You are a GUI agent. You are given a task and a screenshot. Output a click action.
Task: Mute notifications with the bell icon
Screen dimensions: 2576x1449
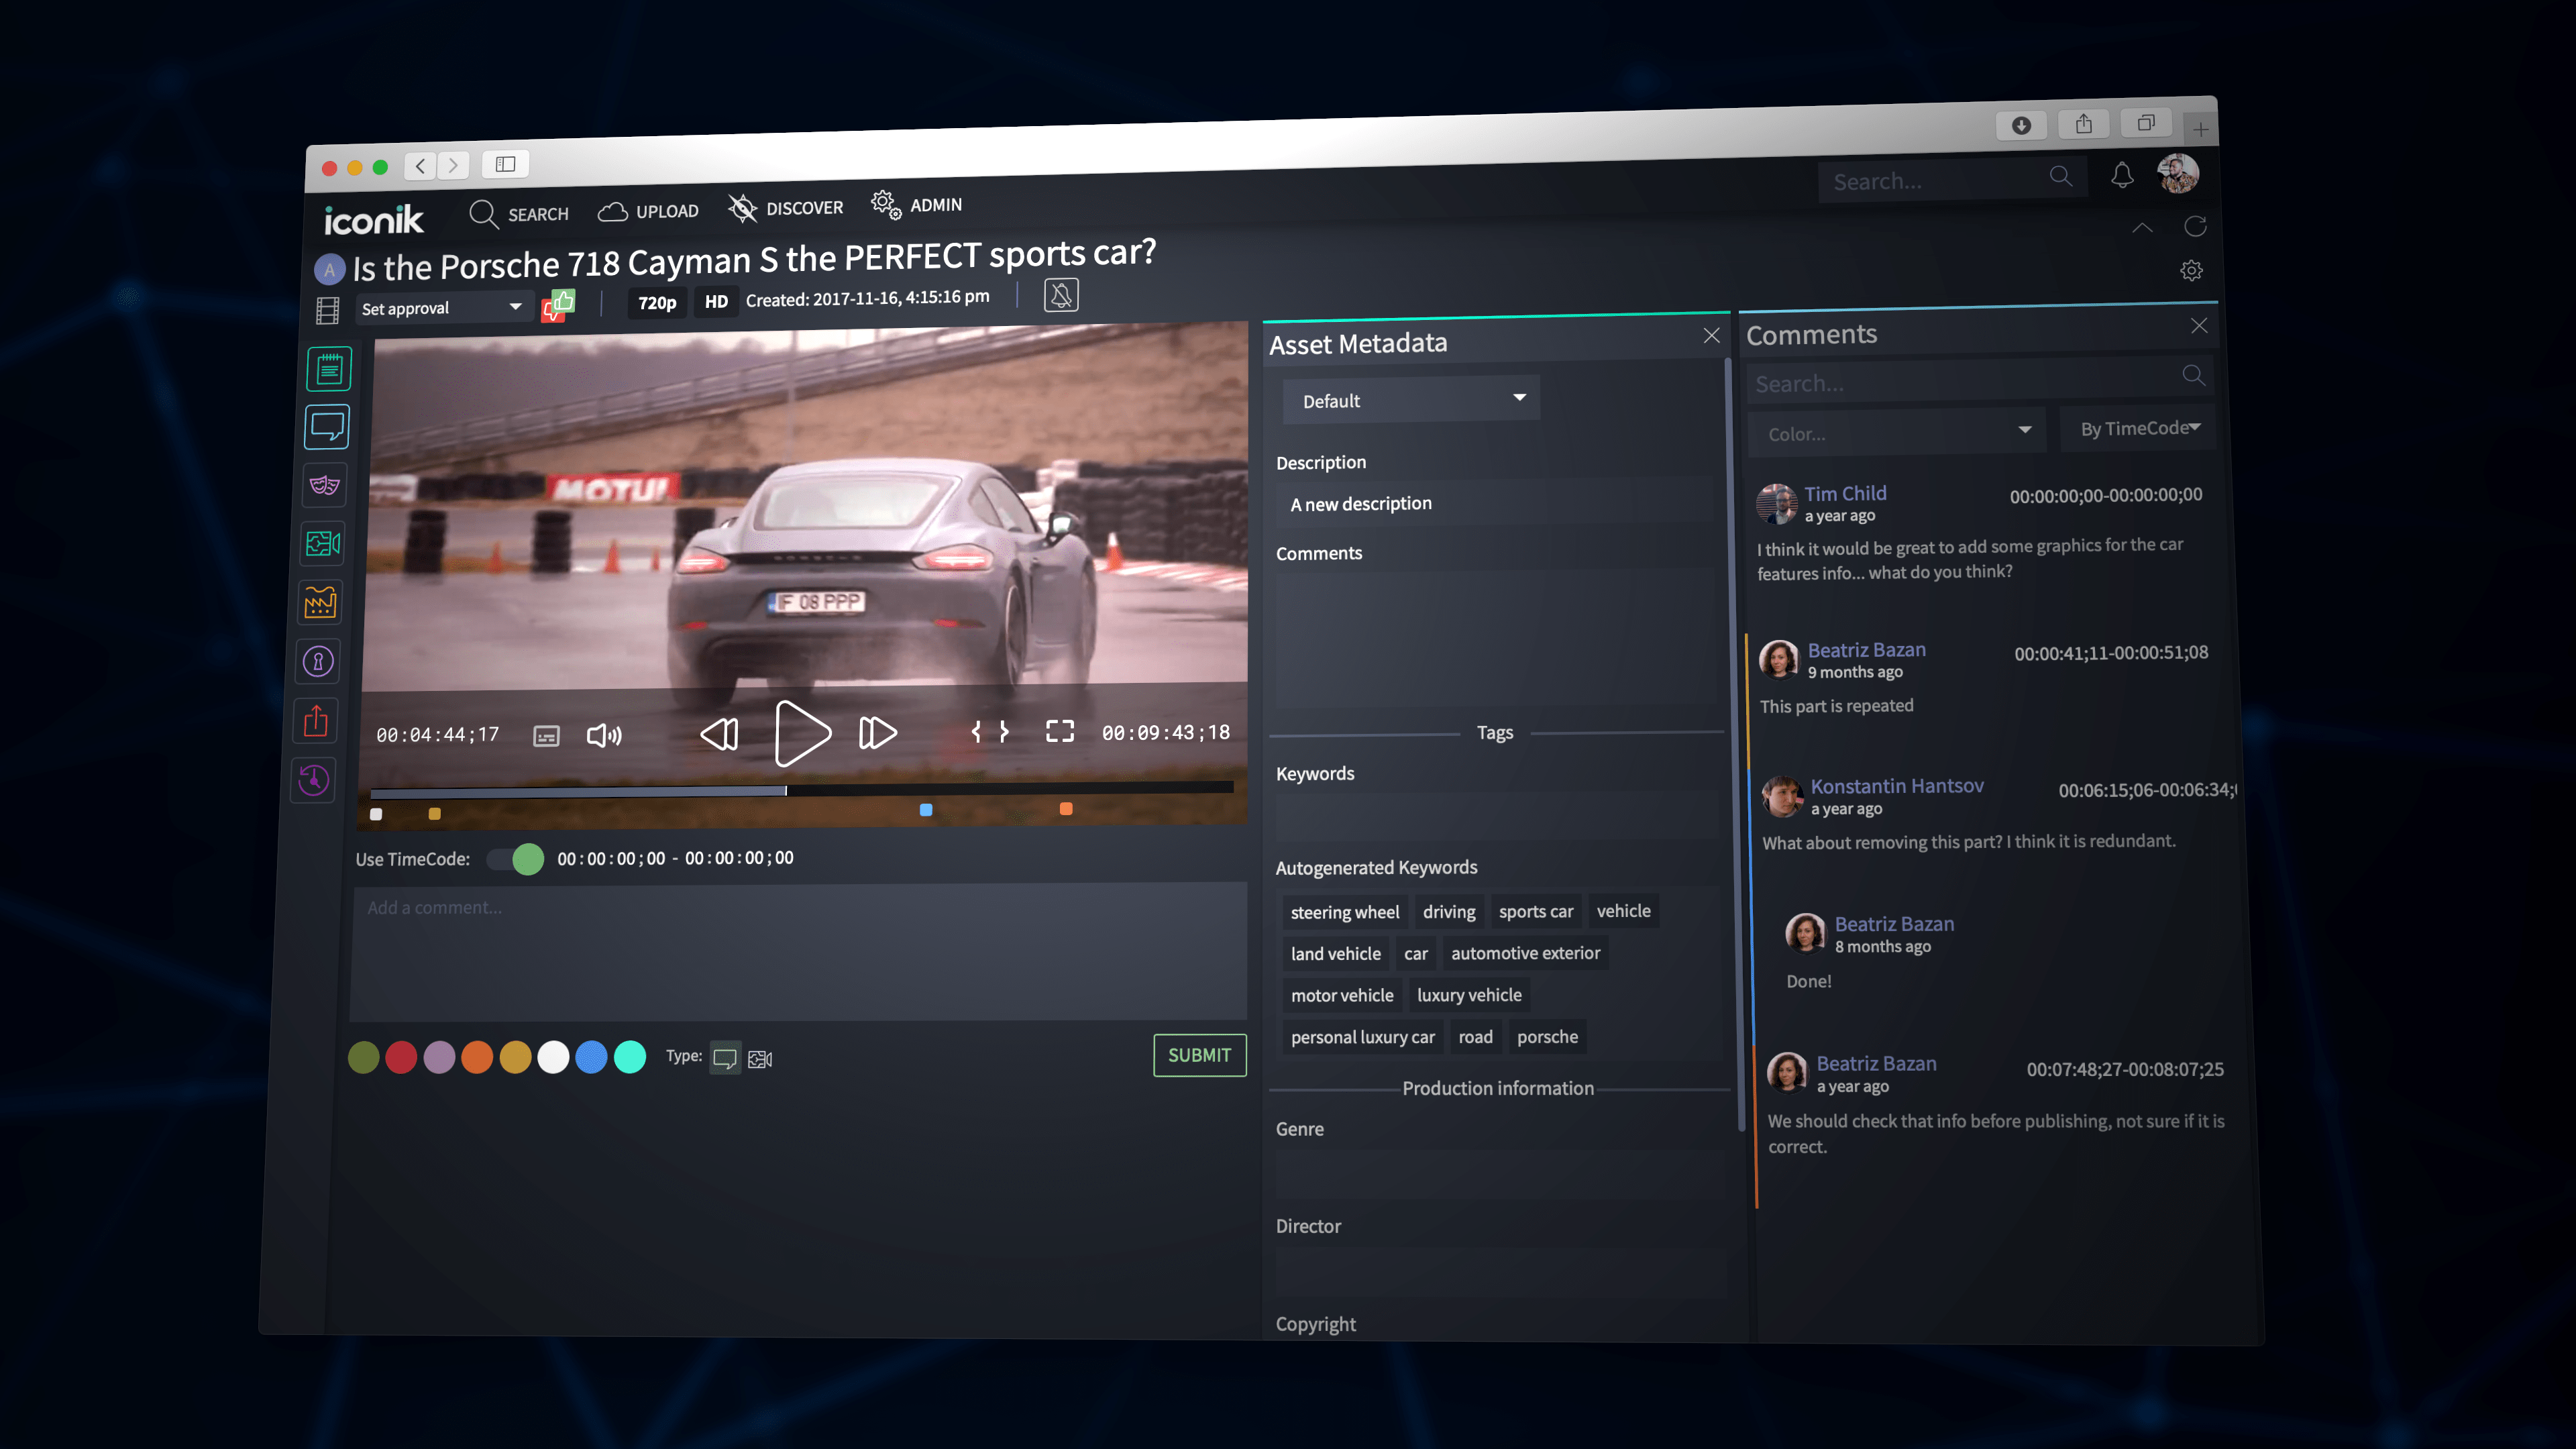(1060, 294)
